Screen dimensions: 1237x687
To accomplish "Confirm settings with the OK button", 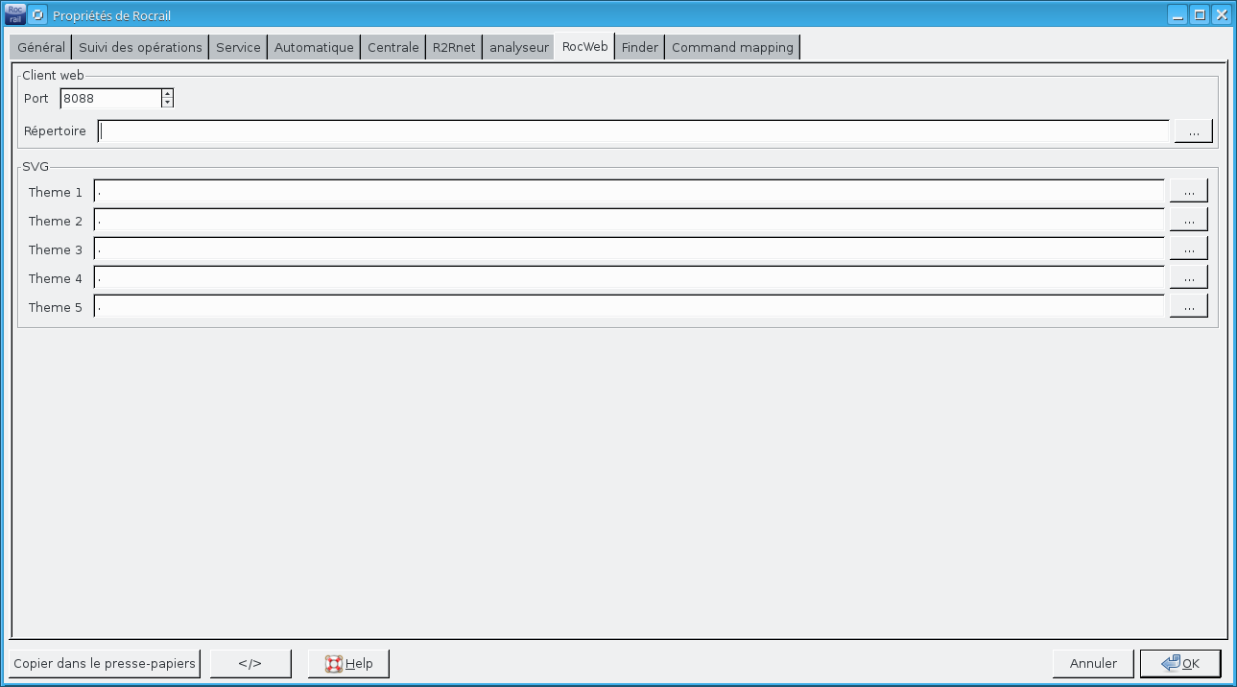I will coord(1179,663).
